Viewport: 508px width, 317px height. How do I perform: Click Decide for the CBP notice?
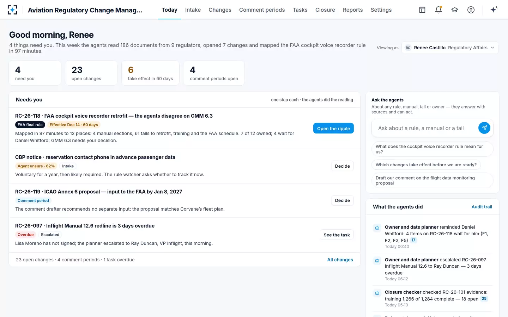(x=342, y=166)
